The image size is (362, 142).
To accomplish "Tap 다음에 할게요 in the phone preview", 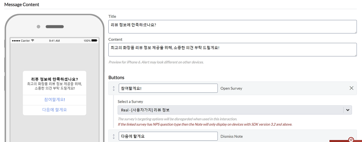I will 55,110.
